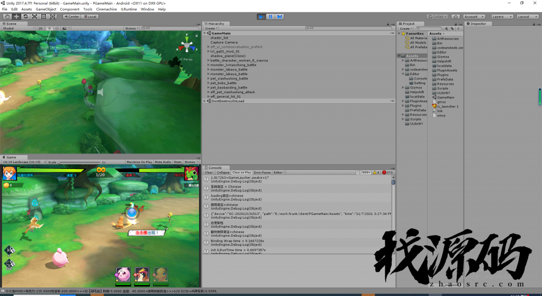Click the favorites star icon in Project toolbar
The width and height of the screenshot is (542, 296).
coord(458,29)
